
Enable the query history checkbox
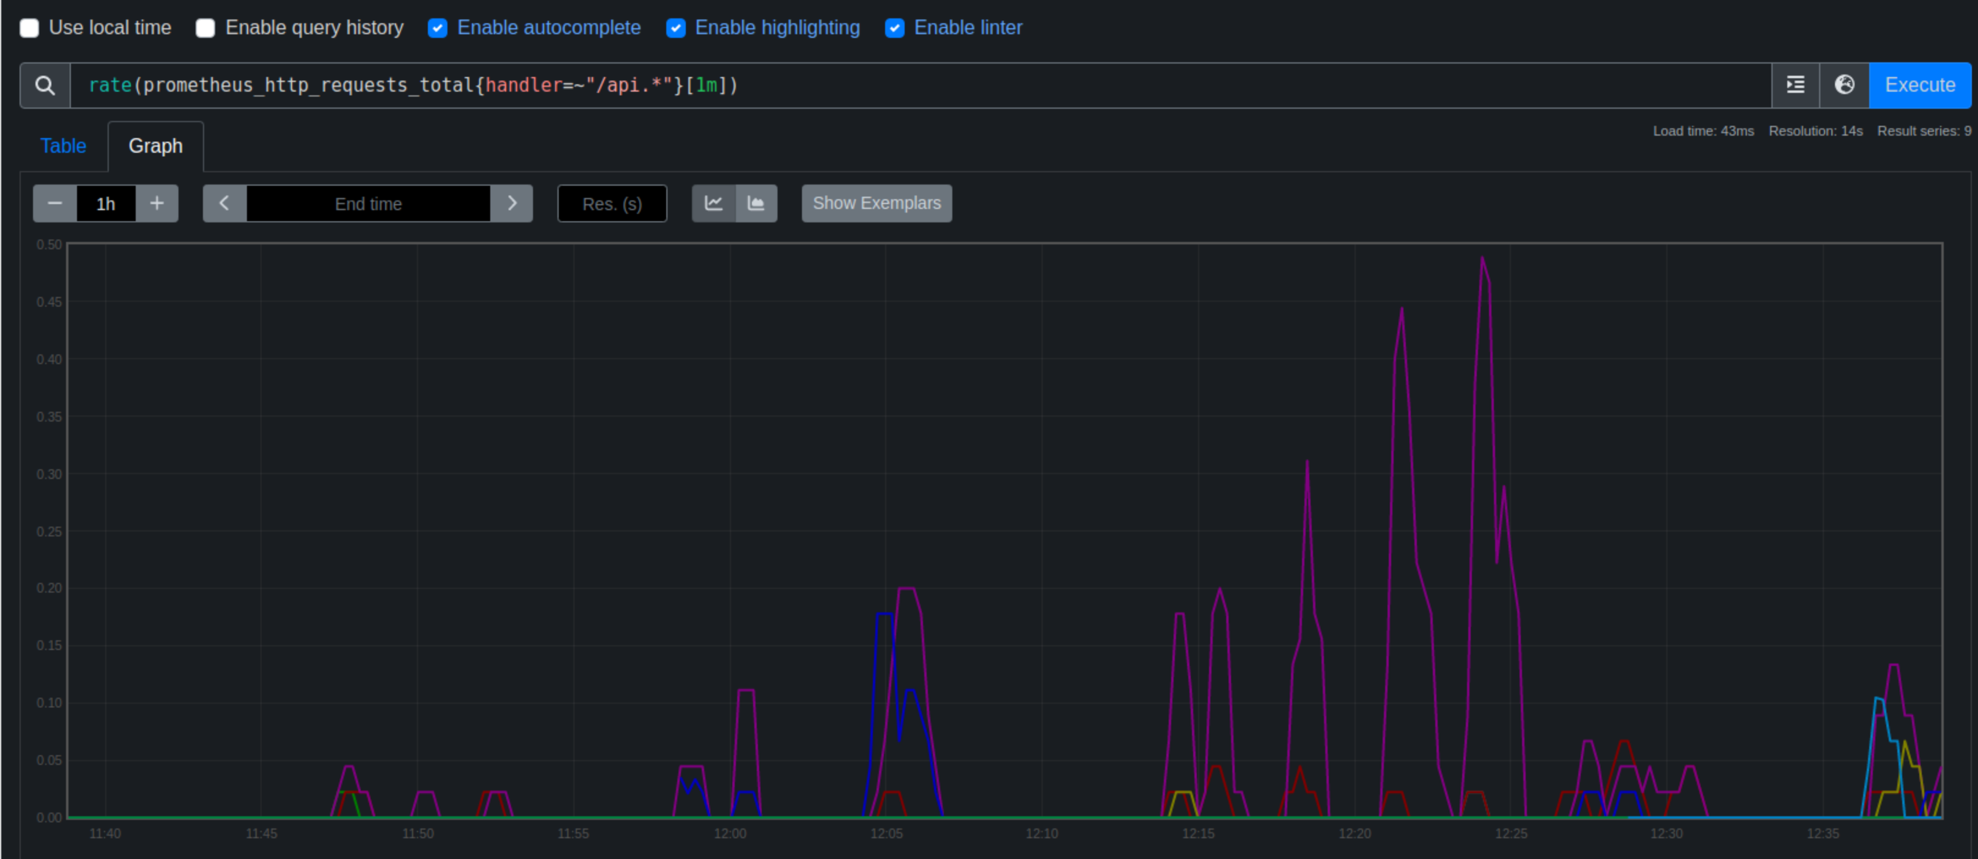205,28
